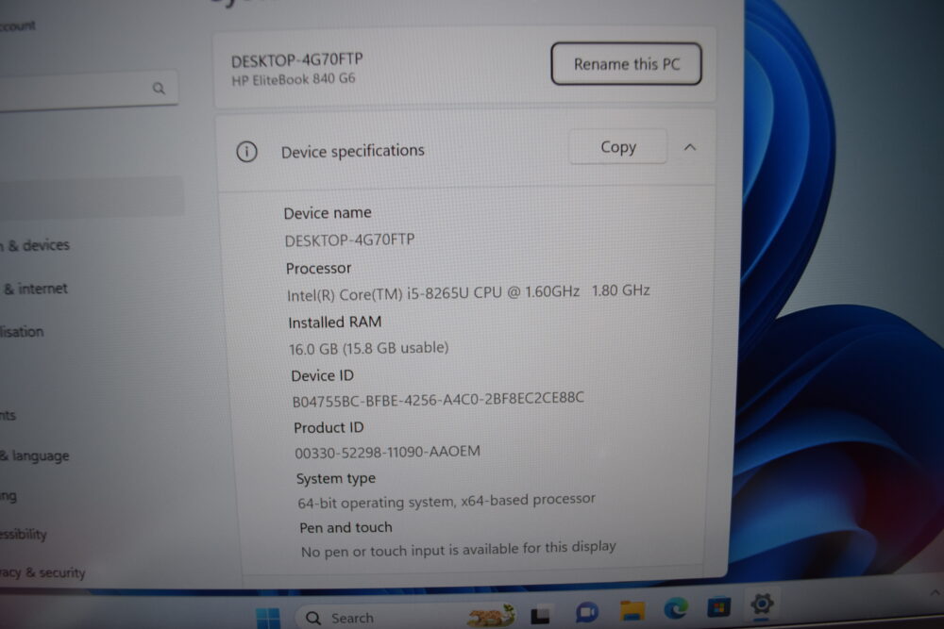
Task: Click the info icon beside Device specifications
Action: pos(246,152)
